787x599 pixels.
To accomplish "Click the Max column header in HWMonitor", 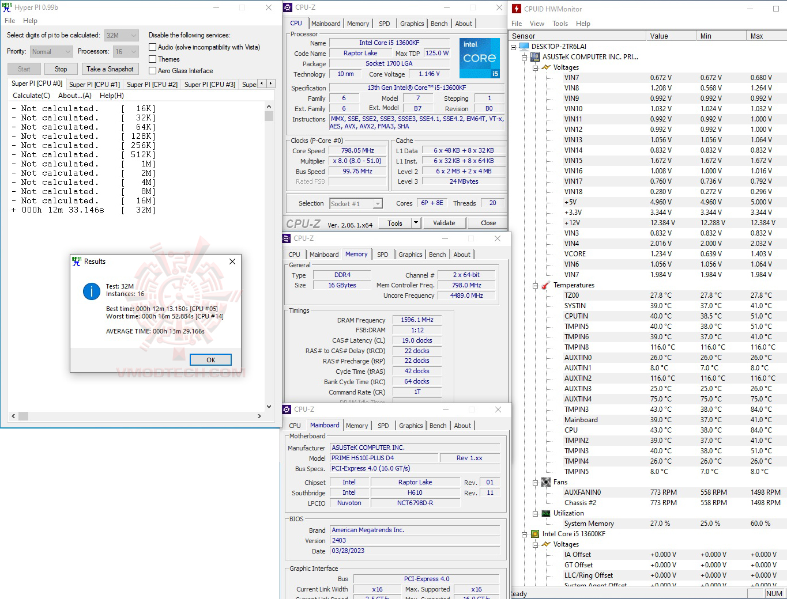I will (767, 36).
